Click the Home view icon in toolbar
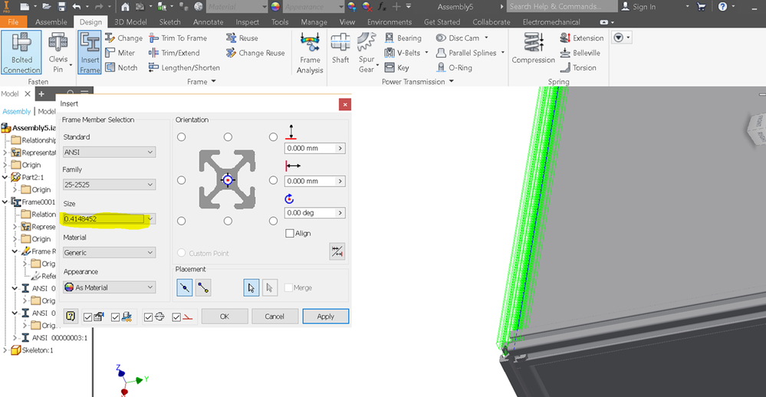Viewport: 766px width, 397px height. pos(126,6)
